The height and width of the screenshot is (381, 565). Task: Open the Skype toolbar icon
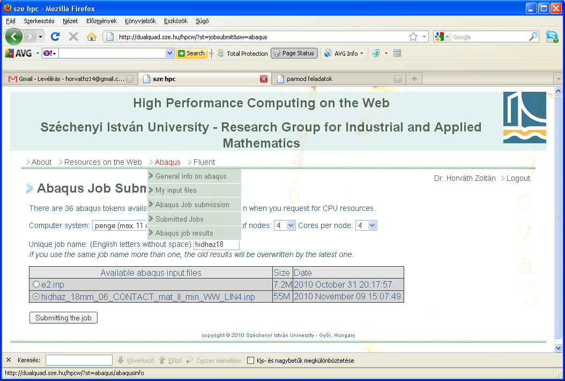(x=552, y=37)
